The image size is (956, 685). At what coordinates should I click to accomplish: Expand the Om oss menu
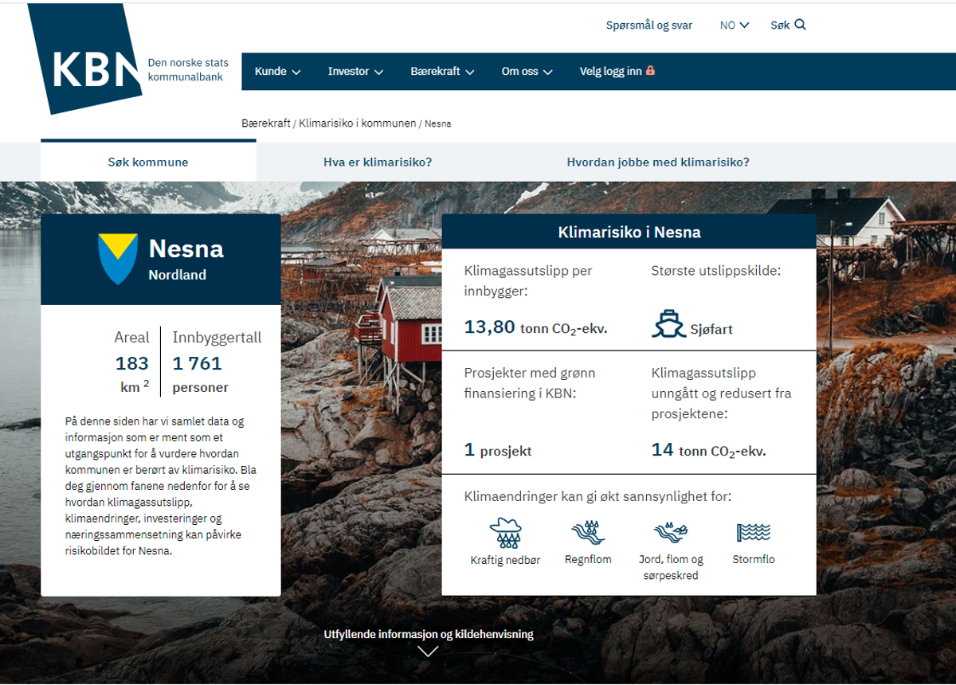tap(527, 72)
